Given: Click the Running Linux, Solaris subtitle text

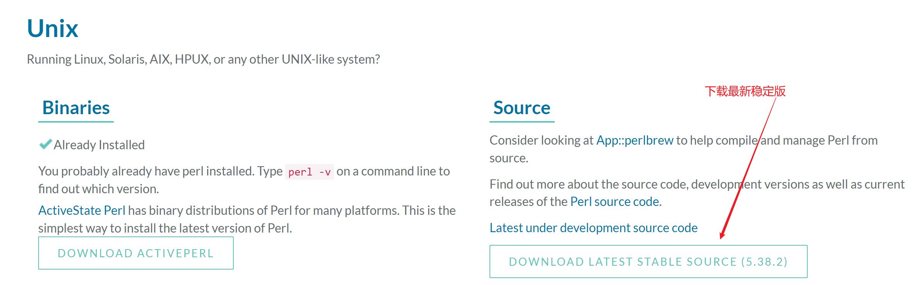Looking at the screenshot, I should point(203,59).
